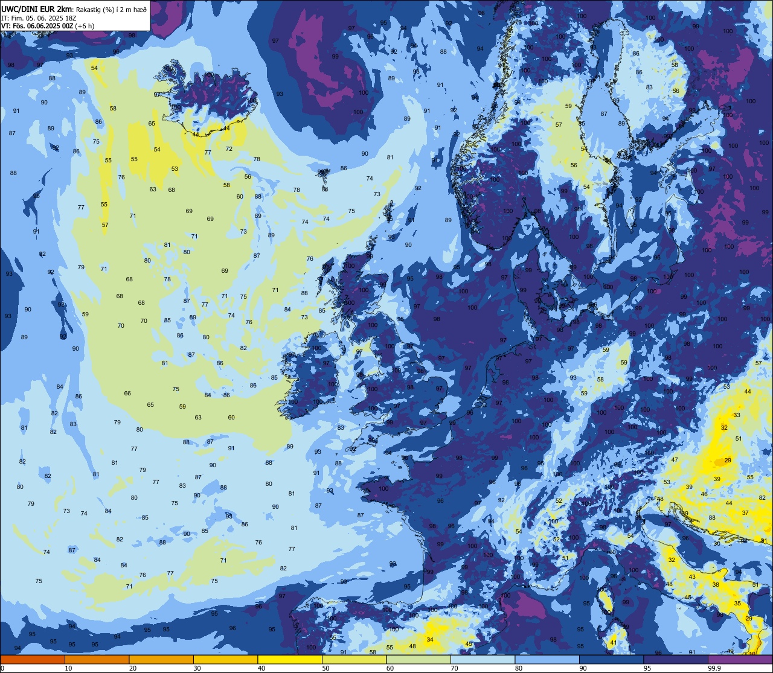This screenshot has height=673, width=773.
Task: Click the 95–99.9% indigo legend swatch
Action: click(676, 659)
